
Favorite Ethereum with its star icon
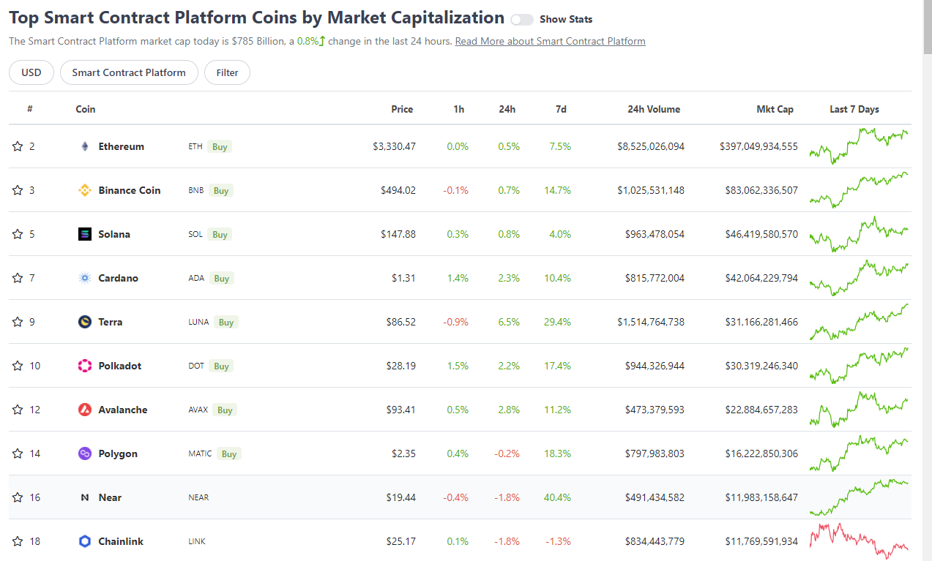[x=18, y=146]
